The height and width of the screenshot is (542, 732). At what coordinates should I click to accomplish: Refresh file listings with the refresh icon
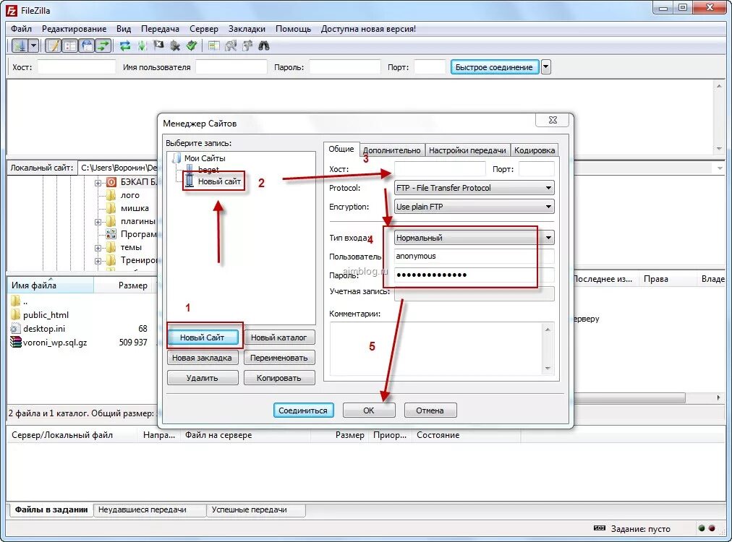[x=125, y=45]
